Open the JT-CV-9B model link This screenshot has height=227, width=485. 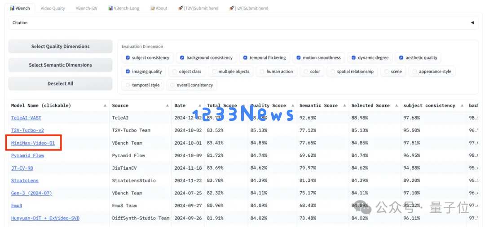coord(22,168)
